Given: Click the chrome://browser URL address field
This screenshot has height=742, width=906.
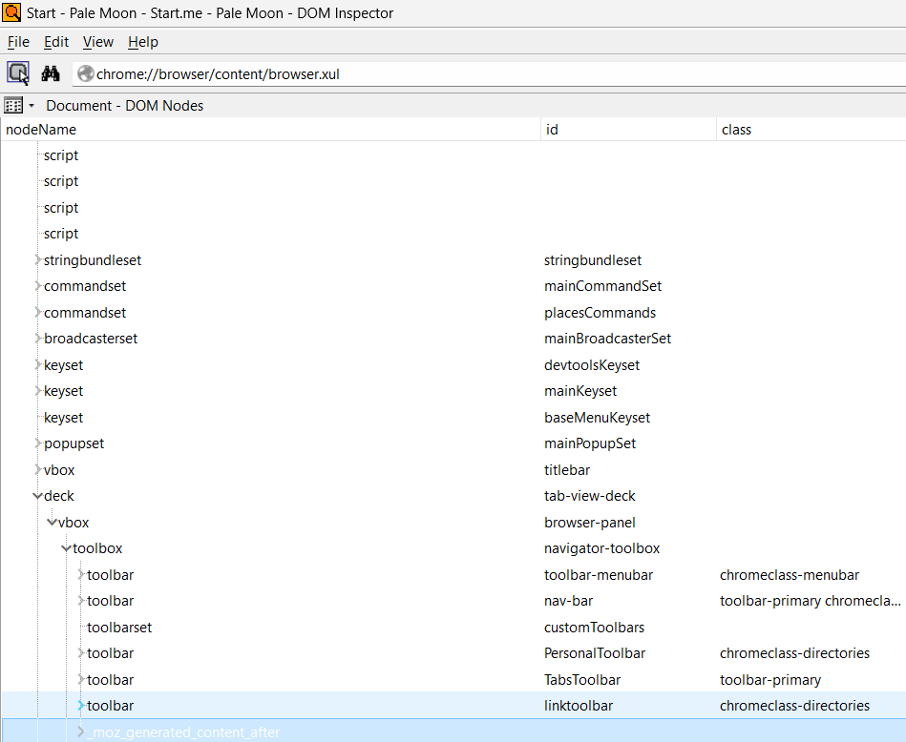Looking at the screenshot, I should 477,74.
